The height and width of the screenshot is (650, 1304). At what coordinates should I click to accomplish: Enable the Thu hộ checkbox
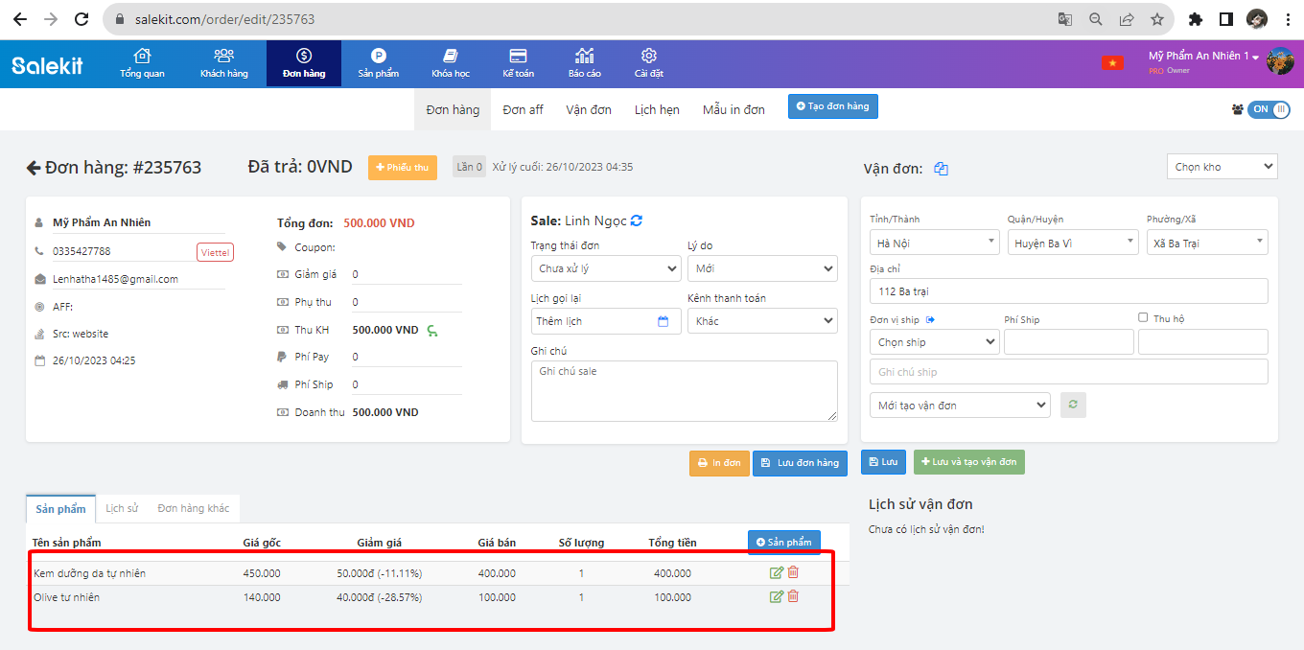click(1143, 317)
